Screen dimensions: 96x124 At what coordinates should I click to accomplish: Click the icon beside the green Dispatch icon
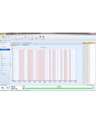(25, 88)
